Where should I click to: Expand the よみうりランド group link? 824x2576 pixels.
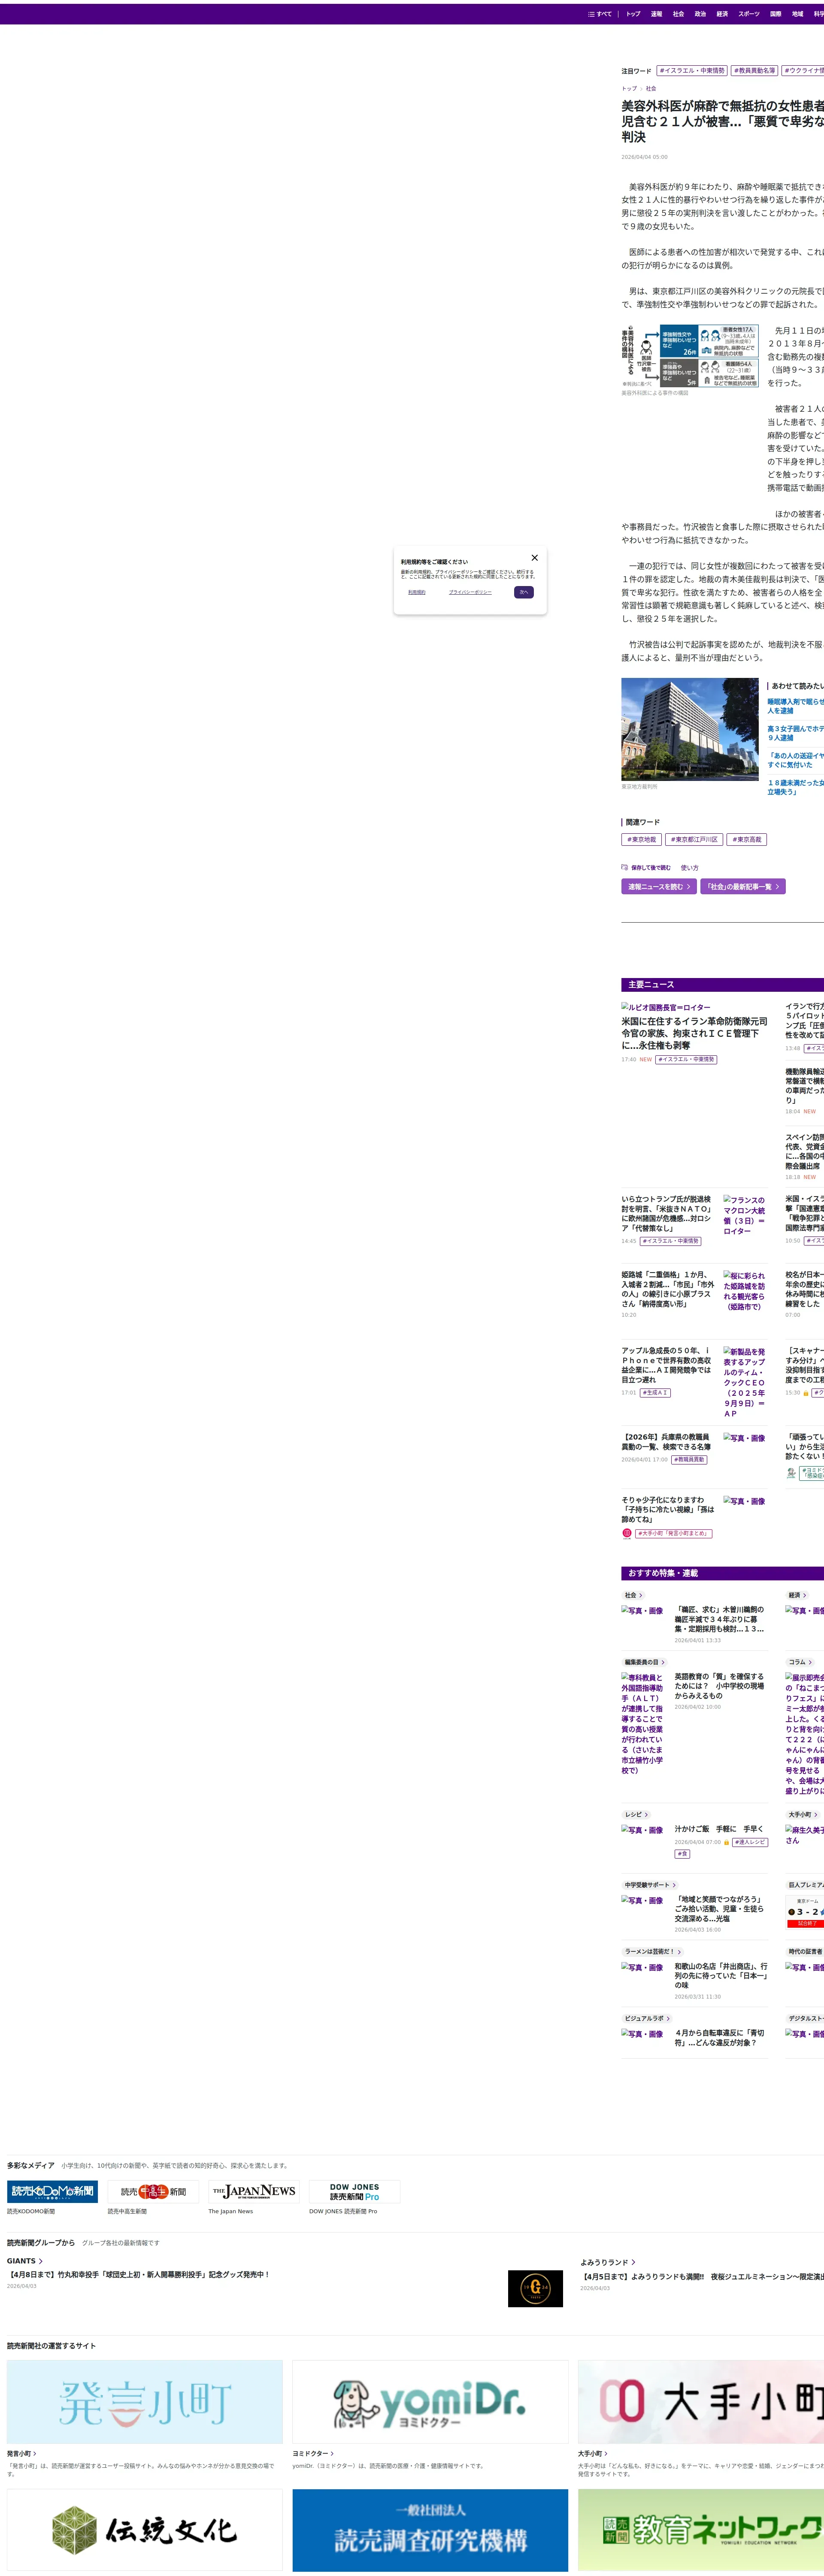pyautogui.click(x=608, y=2262)
